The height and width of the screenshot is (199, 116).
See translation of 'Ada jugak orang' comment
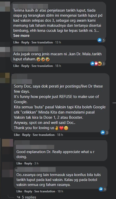click(42, 66)
